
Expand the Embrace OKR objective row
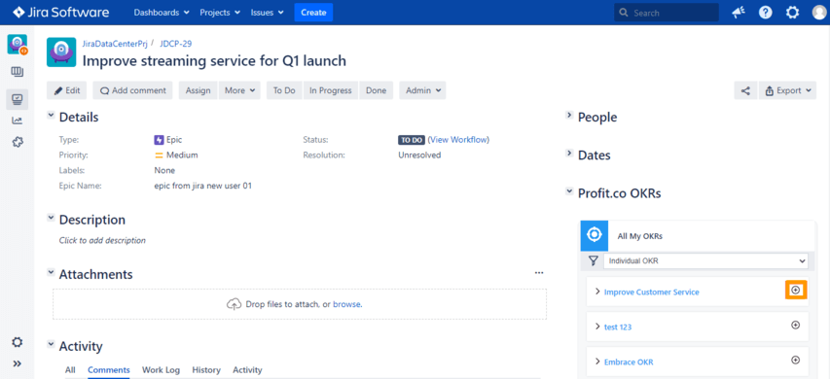tap(597, 362)
